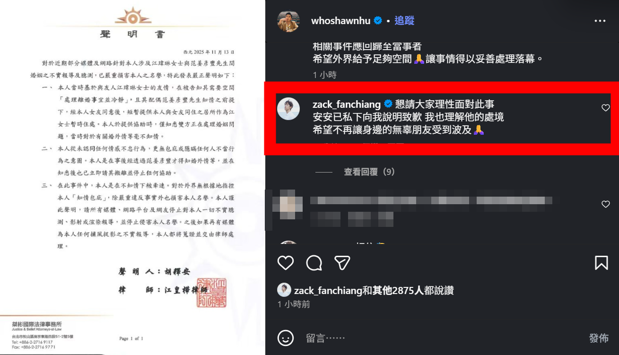Open three-dot more options menu
Image resolution: width=619 pixels, height=355 pixels.
point(600,21)
